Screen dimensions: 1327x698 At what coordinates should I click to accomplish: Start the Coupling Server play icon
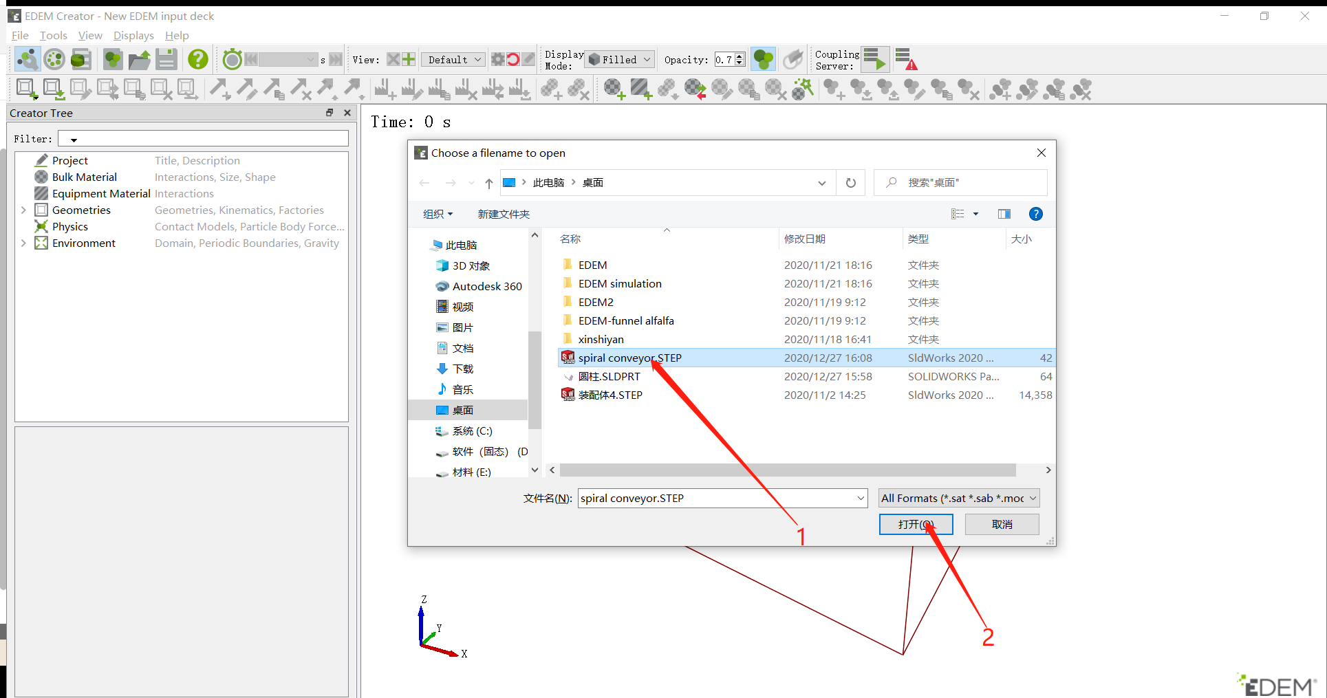875,60
